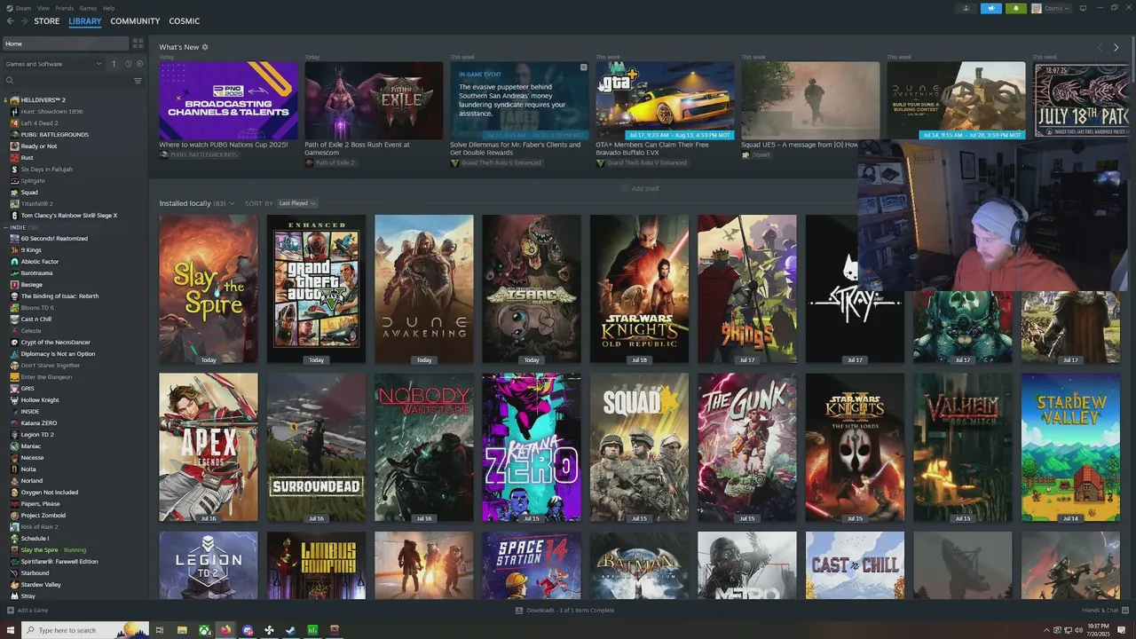Click Add a Game at the bottom left
This screenshot has height=639, width=1136.
coord(28,611)
